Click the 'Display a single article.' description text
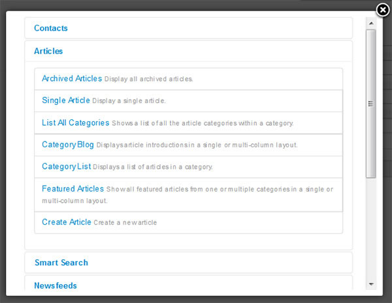This screenshot has width=392, height=303. click(129, 101)
